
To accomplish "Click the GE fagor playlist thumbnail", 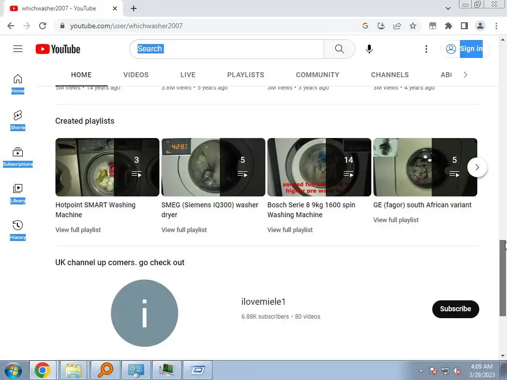I will (425, 167).
